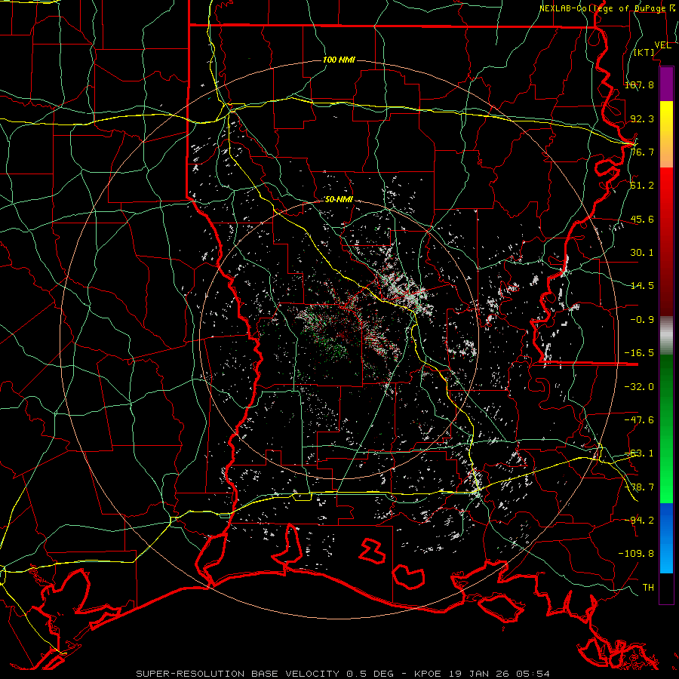Image resolution: width=679 pixels, height=679 pixels.
Task: Click the 100 NMI range ring label
Action: point(339,60)
